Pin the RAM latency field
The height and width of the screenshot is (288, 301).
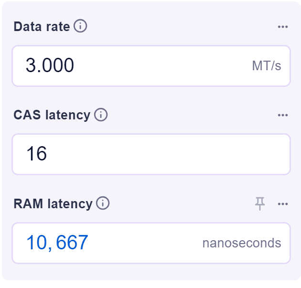pos(260,203)
